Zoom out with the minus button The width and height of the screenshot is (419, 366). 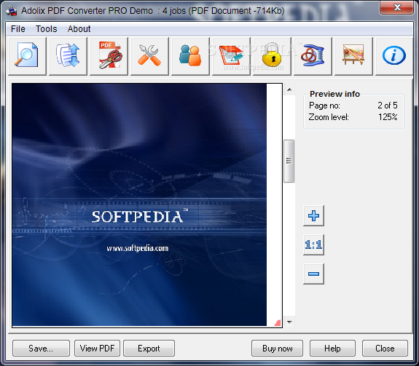coord(313,274)
